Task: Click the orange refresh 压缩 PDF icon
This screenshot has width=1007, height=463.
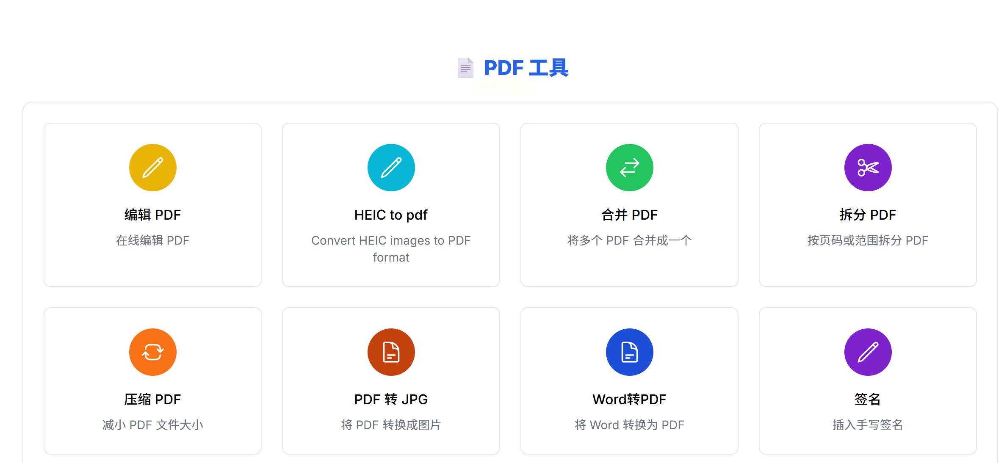Action: point(152,352)
